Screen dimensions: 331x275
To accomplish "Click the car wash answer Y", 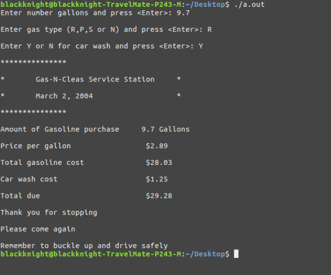I will [x=201, y=46].
